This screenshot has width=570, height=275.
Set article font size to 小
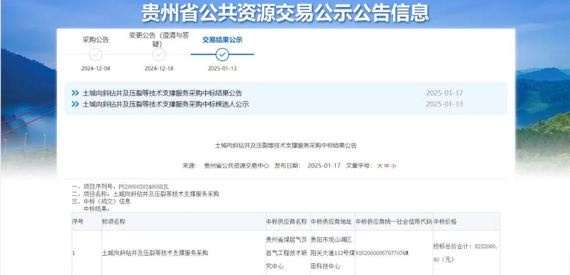(x=394, y=166)
